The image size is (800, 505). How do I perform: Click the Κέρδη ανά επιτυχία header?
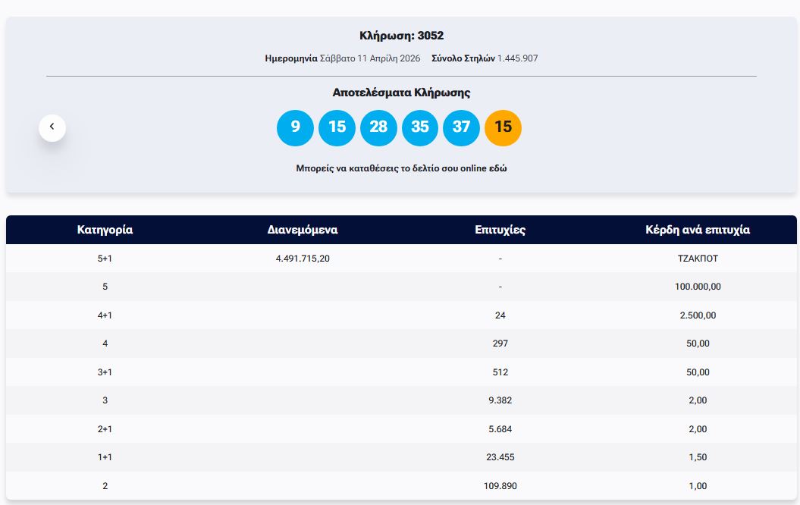coord(698,230)
